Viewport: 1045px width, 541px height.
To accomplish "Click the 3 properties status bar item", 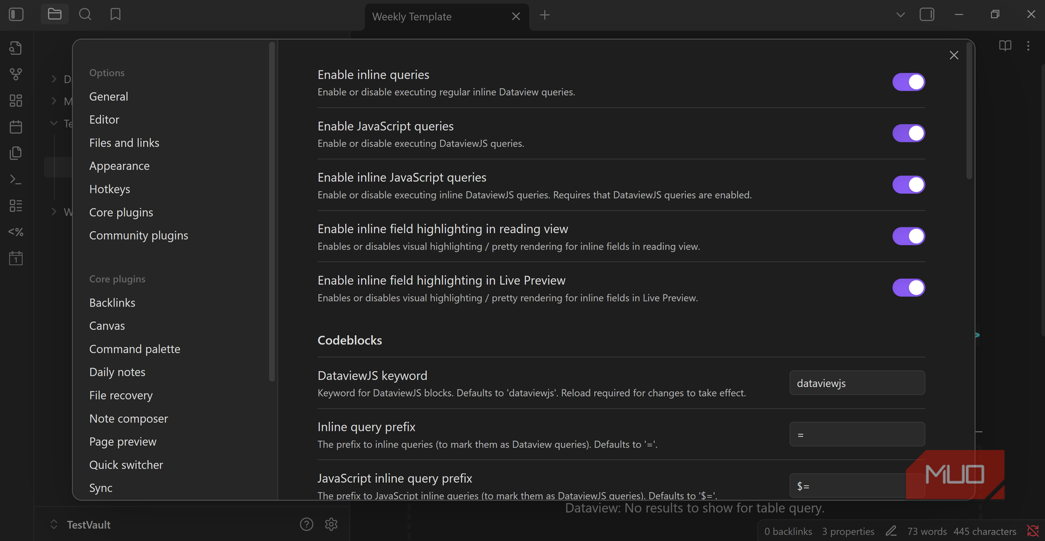I will click(x=847, y=531).
